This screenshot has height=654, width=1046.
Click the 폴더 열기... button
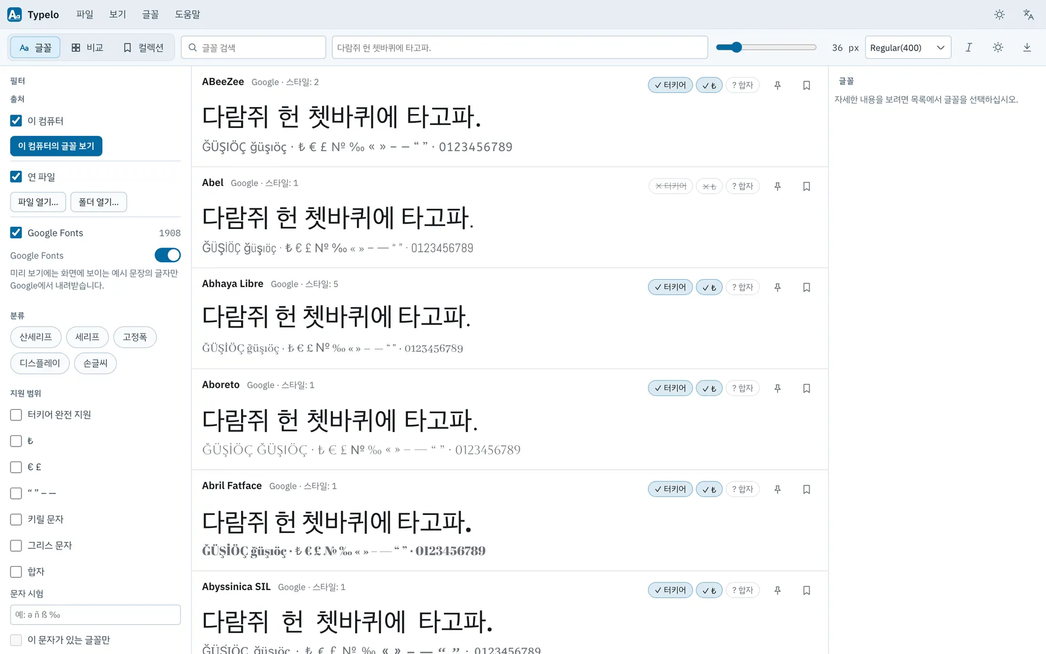click(99, 202)
